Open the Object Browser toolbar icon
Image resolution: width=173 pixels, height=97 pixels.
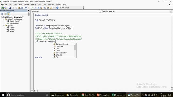click(51, 8)
